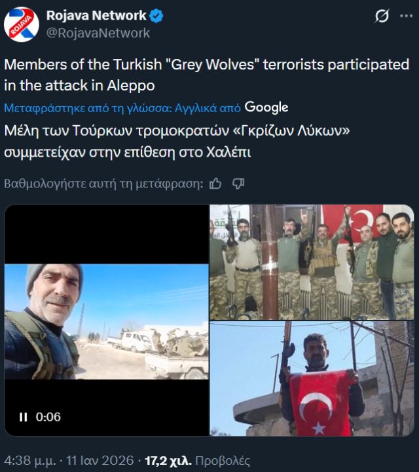
Task: Open the three-dots more options menu
Action: 407,16
